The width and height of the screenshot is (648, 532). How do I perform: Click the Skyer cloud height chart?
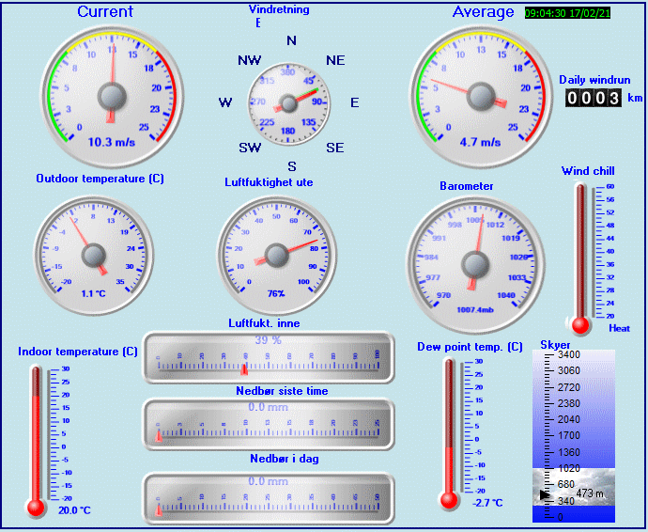pyautogui.click(x=573, y=435)
